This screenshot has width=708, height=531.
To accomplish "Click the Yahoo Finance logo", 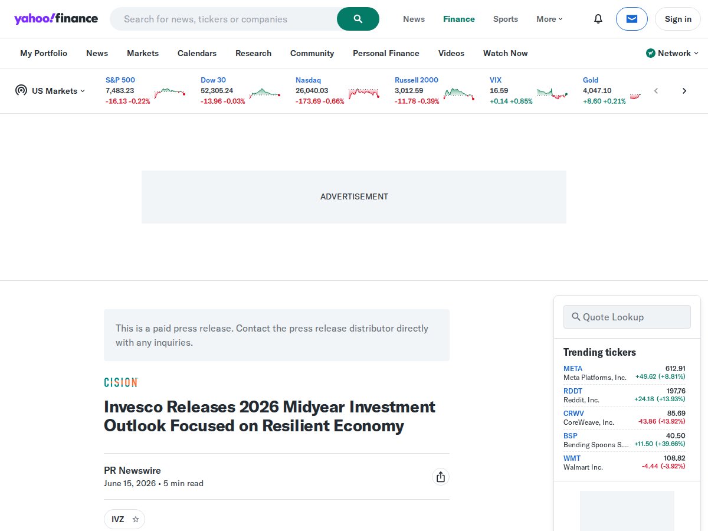I will (x=56, y=19).
